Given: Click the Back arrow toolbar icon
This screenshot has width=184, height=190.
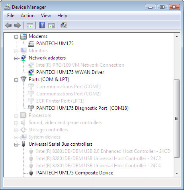Looking at the screenshot, I should (x=8, y=25).
